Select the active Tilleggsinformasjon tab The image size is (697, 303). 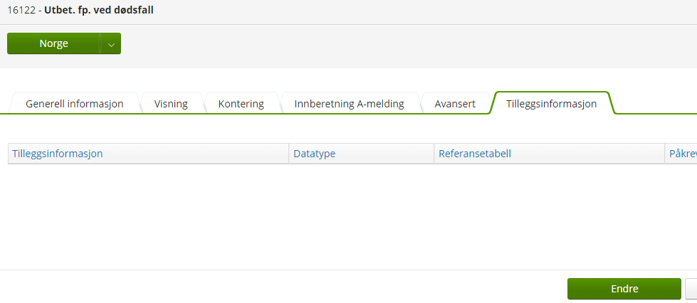tap(551, 104)
